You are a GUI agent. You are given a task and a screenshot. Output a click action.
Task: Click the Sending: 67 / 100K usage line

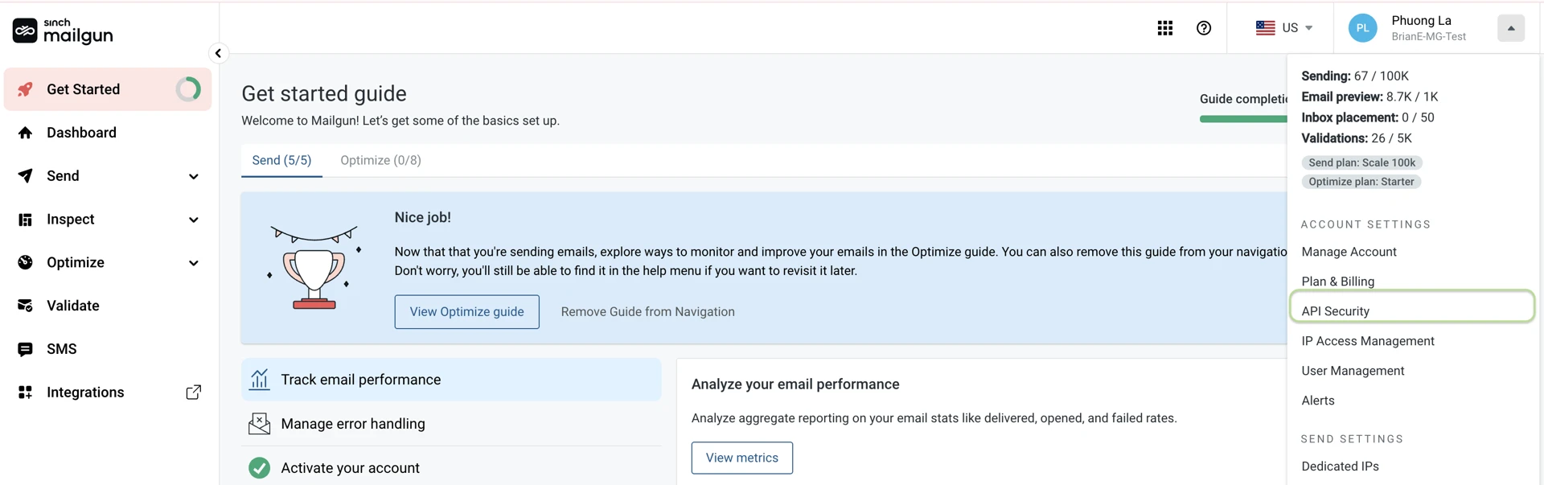[x=1355, y=76]
